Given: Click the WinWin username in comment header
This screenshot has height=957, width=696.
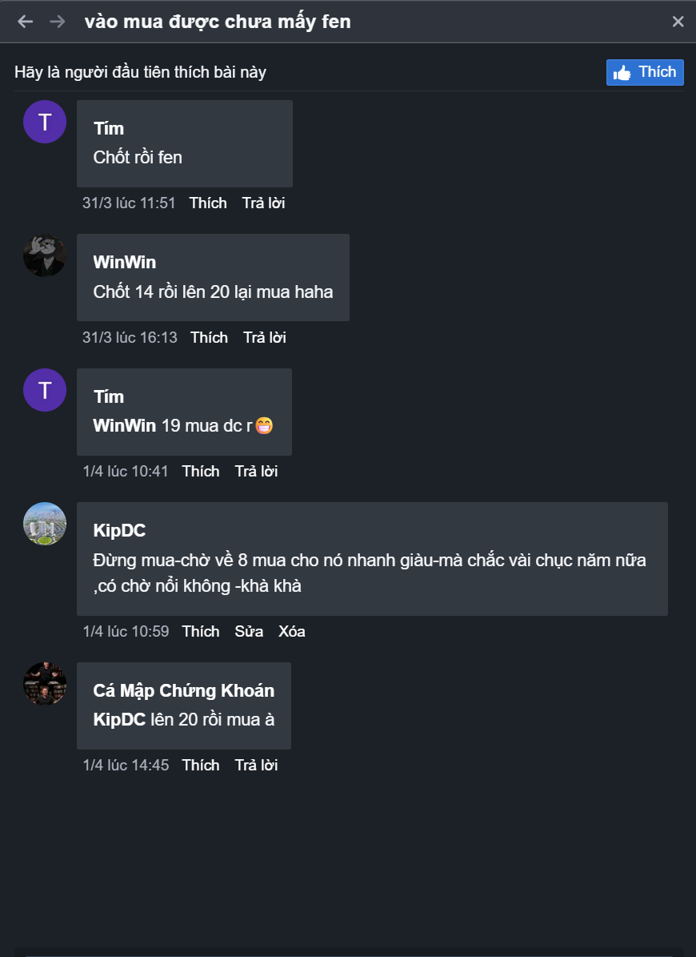Looking at the screenshot, I should pyautogui.click(x=125, y=263).
